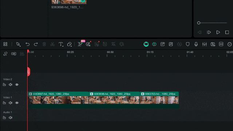233x131 pixels.
Task: Hide the Video 2 track
Action: click(x=17, y=85)
